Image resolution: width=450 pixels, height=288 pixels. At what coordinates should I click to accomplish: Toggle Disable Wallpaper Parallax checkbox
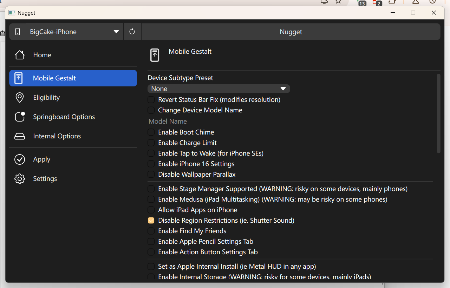point(151,175)
